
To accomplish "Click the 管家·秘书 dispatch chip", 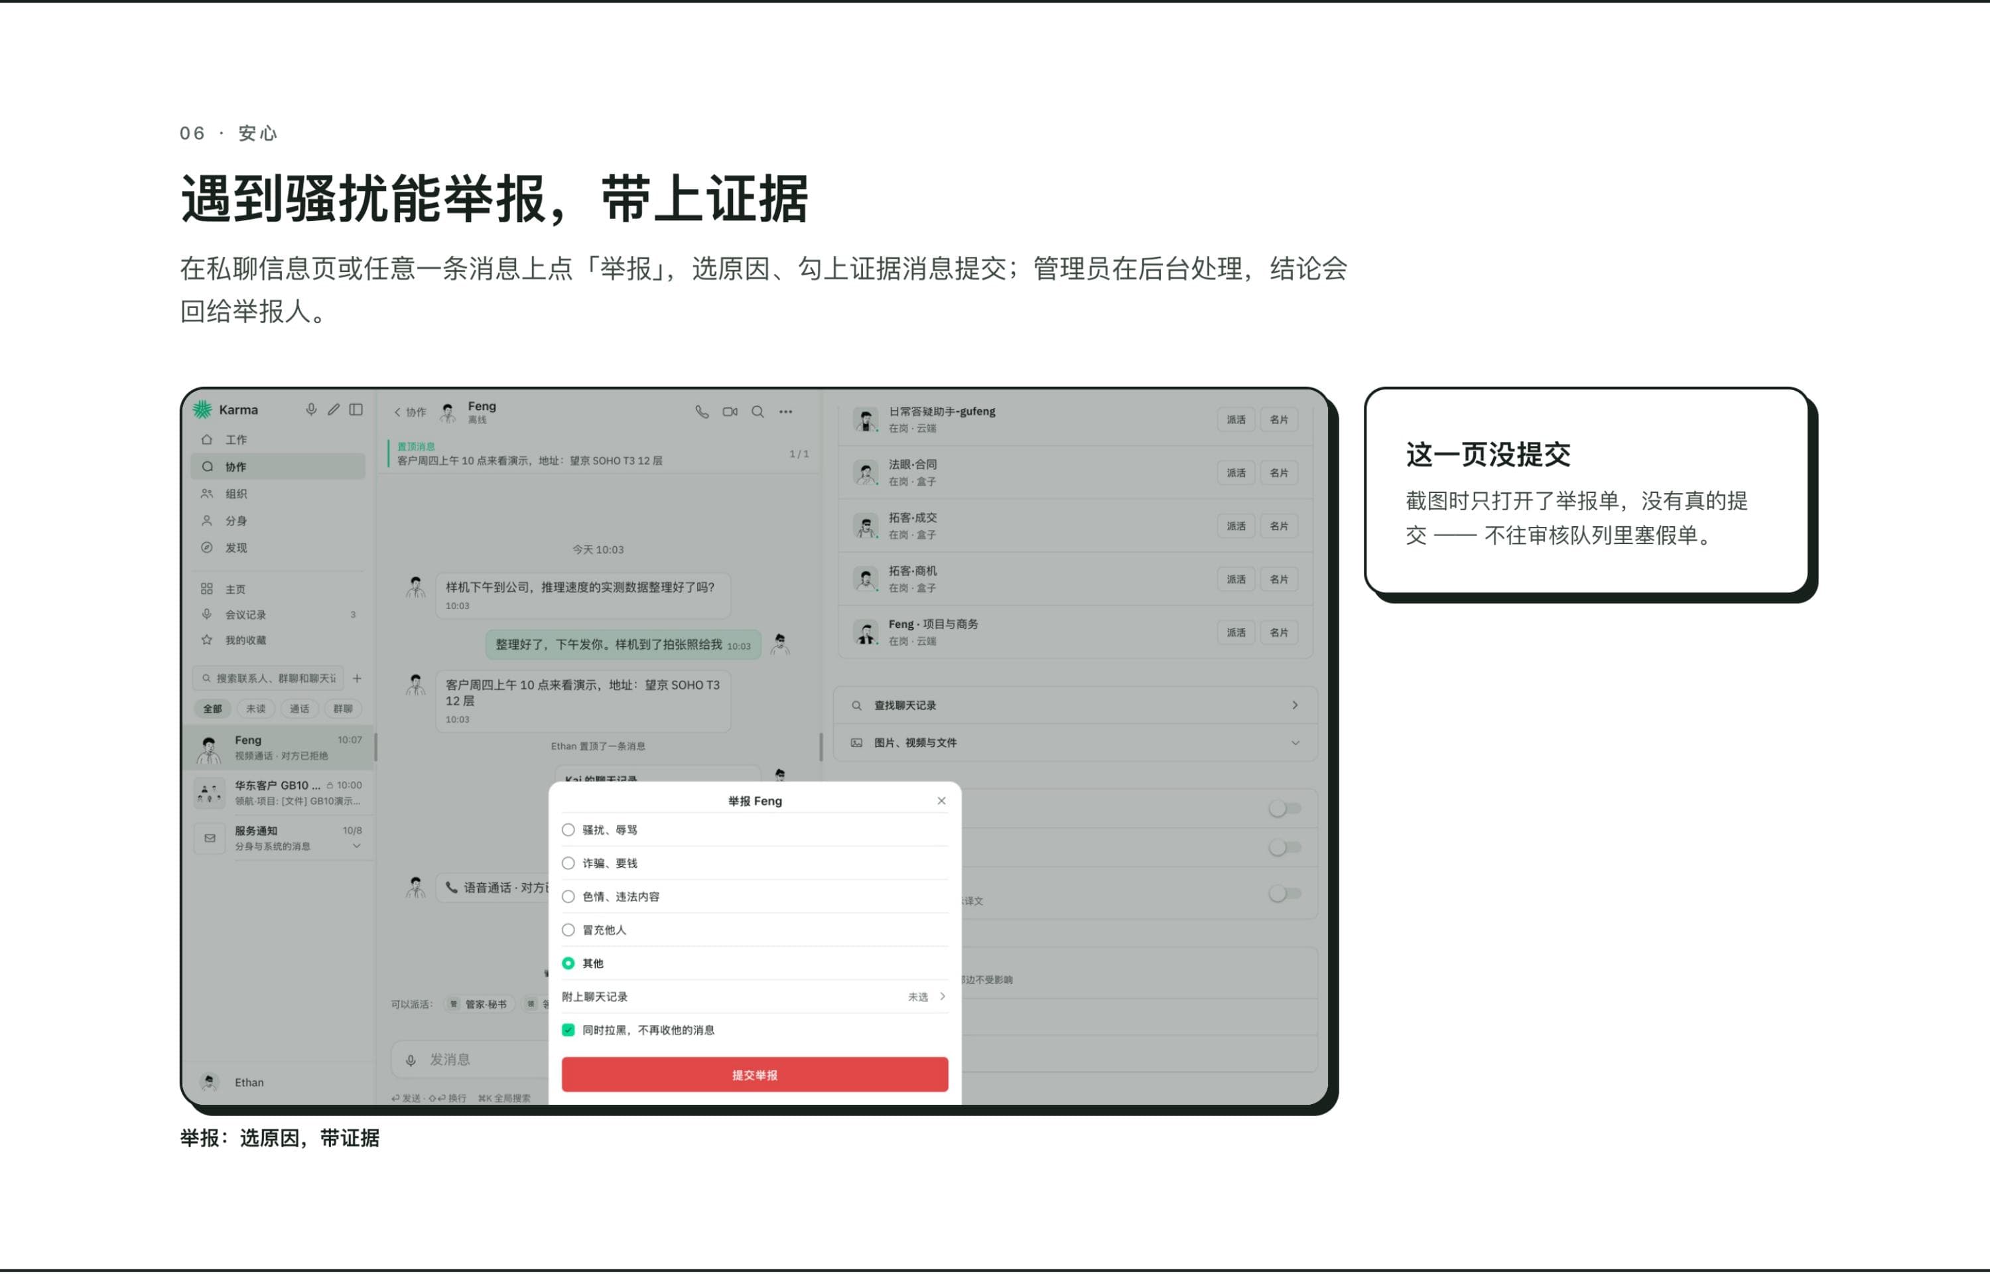I will pos(478,1005).
